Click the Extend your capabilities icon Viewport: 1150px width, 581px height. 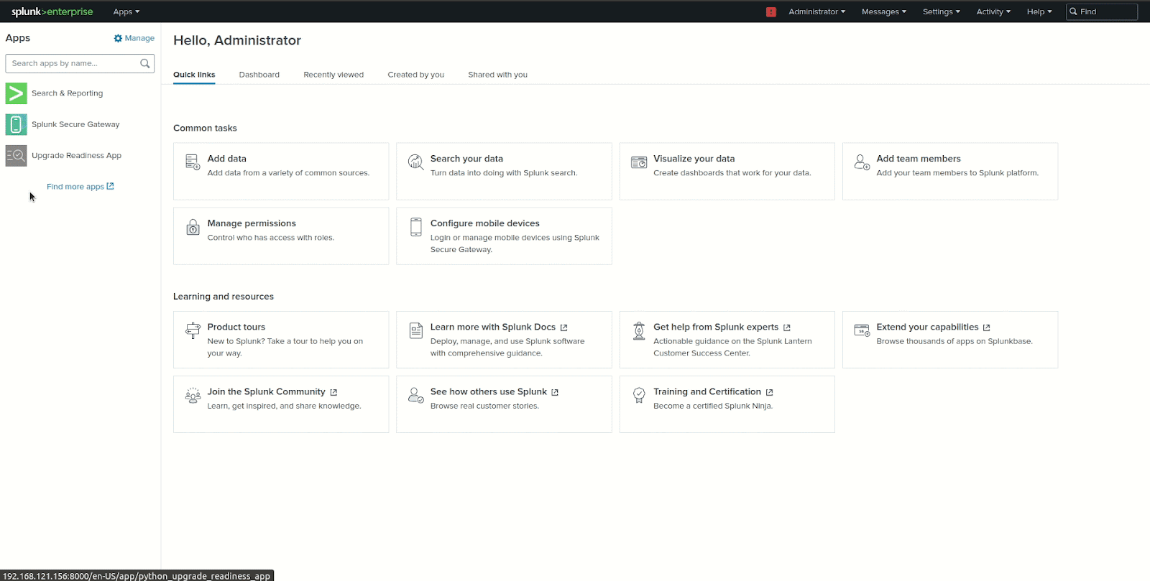pyautogui.click(x=862, y=330)
